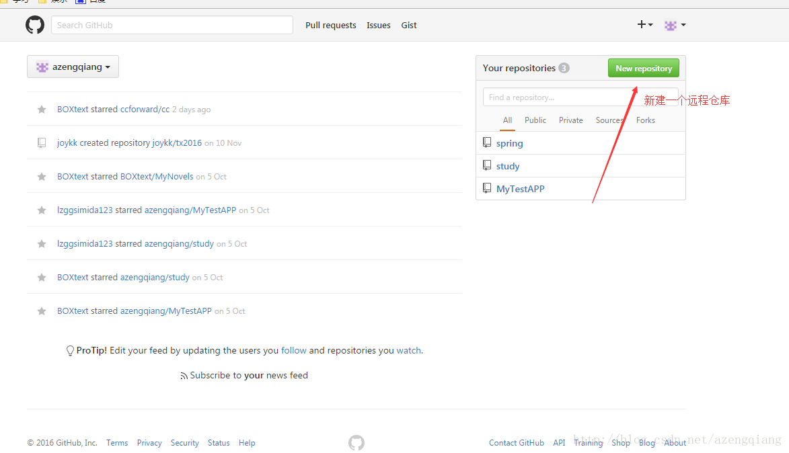Open the BOXtext/MyNovels repository link

click(157, 177)
